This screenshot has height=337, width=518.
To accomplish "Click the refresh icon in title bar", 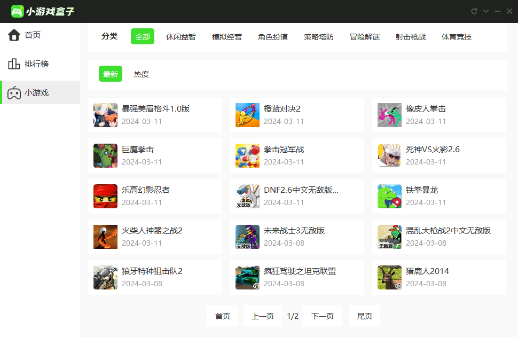I will point(474,11).
